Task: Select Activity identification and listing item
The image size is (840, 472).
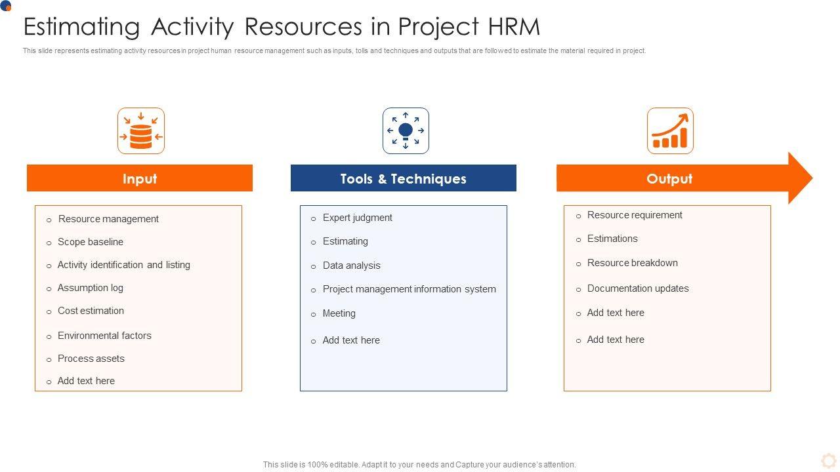Action: (x=124, y=265)
